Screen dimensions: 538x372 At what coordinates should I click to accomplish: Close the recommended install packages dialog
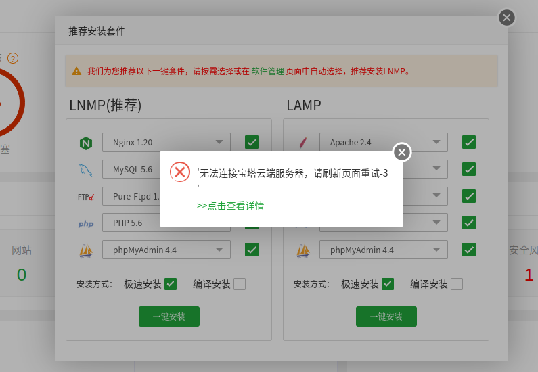tap(507, 18)
